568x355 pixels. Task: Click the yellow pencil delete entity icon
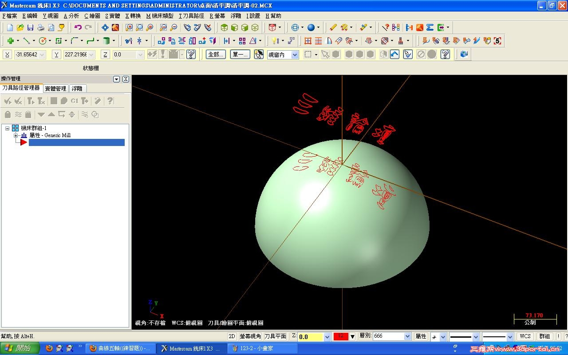(x=334, y=28)
